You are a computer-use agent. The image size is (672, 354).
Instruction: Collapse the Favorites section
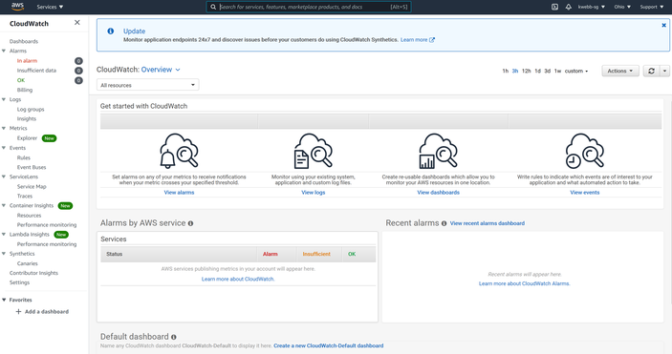pos(4,300)
